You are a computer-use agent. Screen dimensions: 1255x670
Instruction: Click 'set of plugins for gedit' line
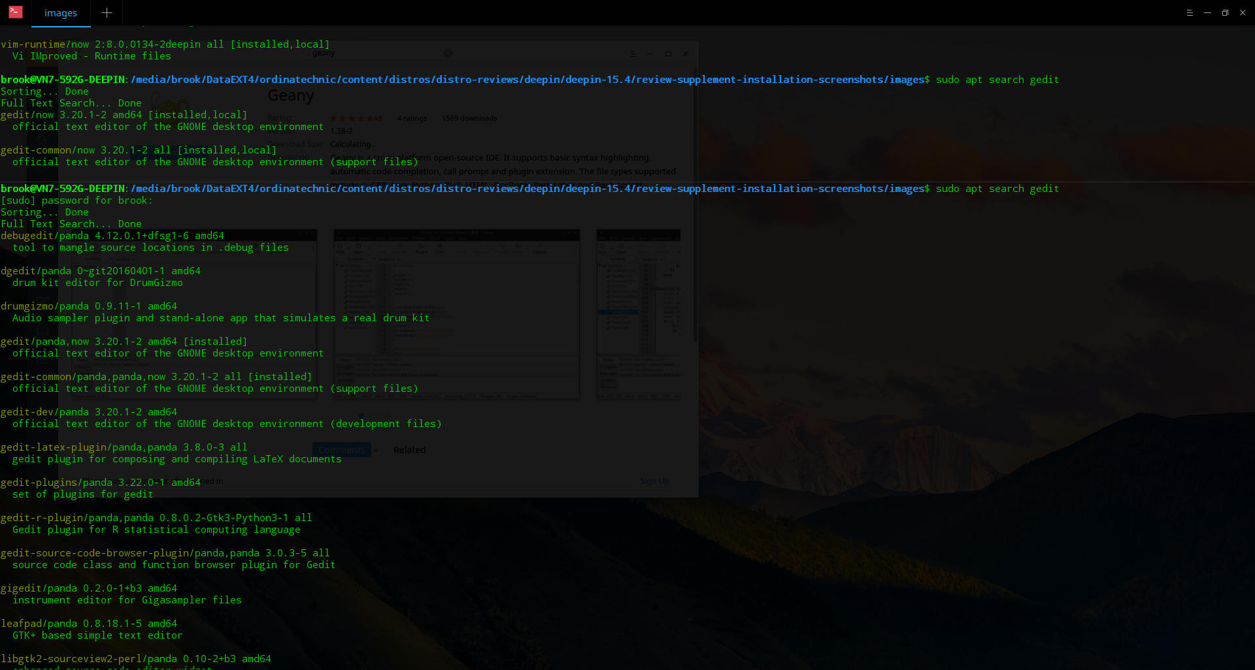83,494
